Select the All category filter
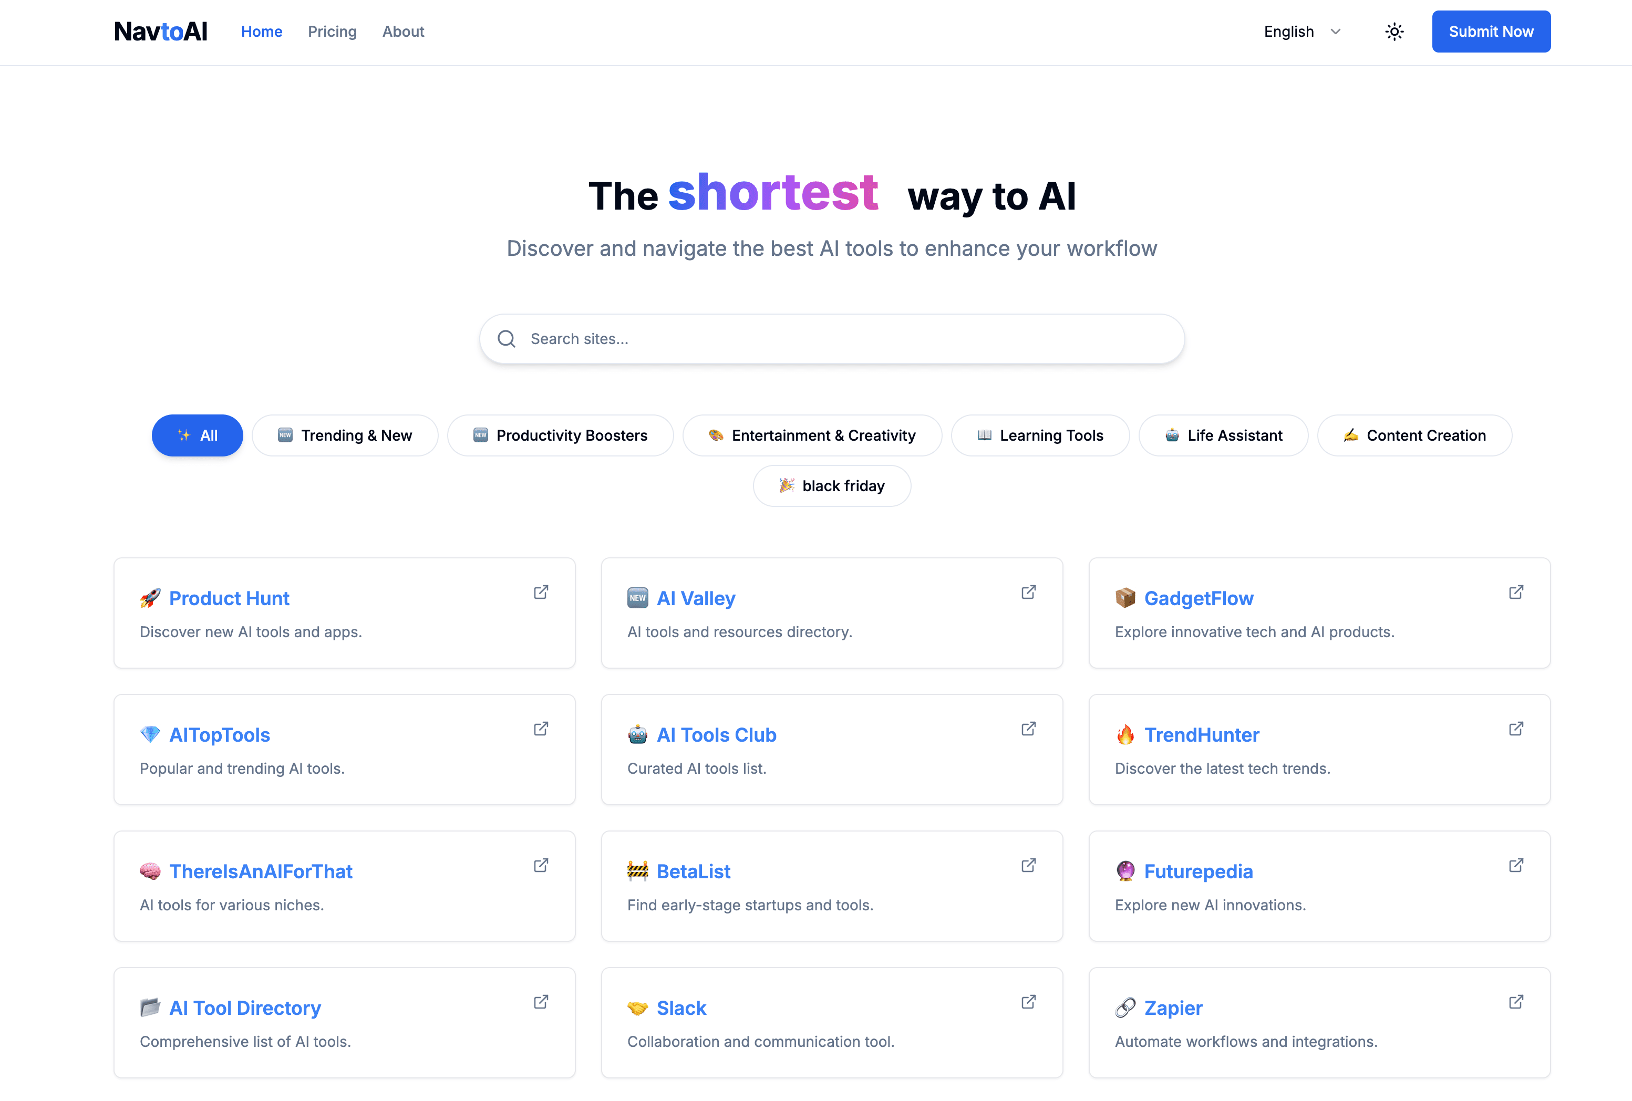Screen dimensions: 1632x1101 coord(198,435)
